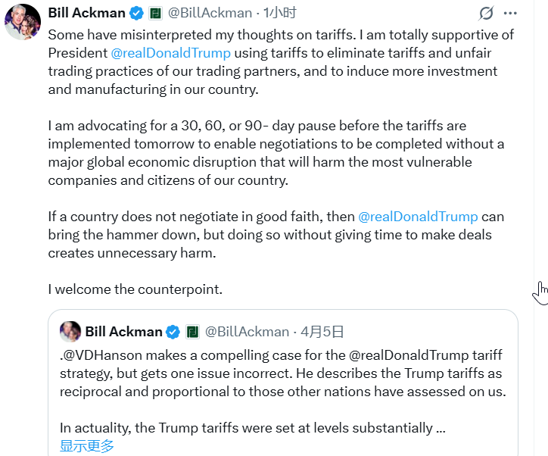The height and width of the screenshot is (456, 548).
Task: Click the blue verified badge beside top name
Action: point(135,13)
